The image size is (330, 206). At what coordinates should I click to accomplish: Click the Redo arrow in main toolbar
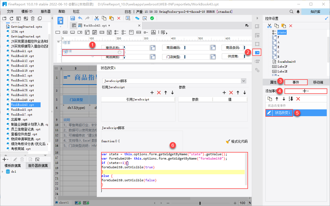pos(87,18)
